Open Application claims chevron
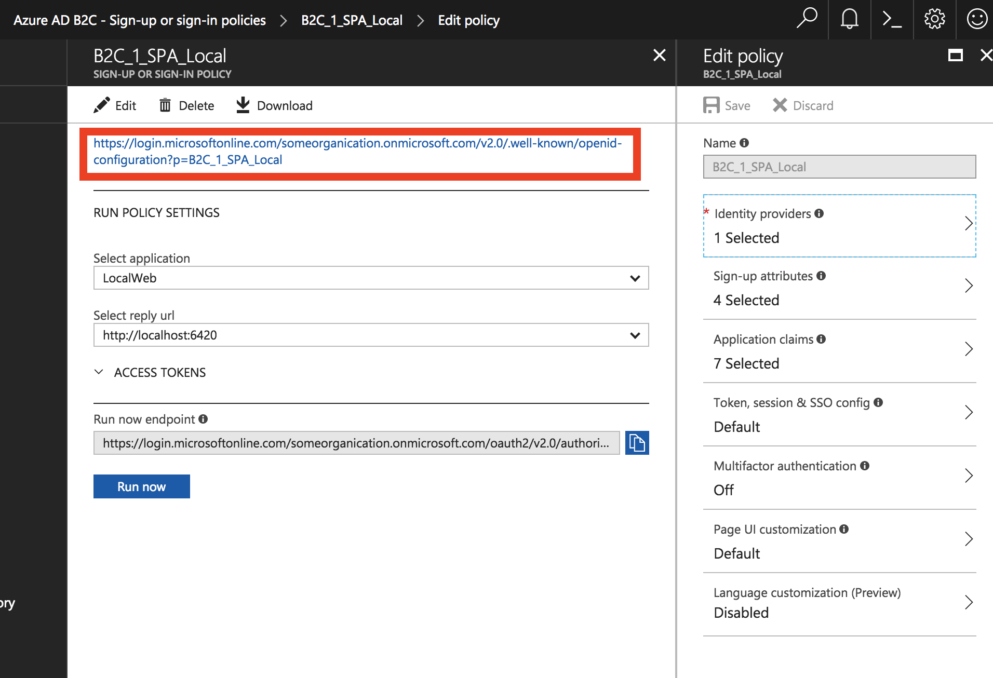Image resolution: width=993 pixels, height=678 pixels. point(969,349)
